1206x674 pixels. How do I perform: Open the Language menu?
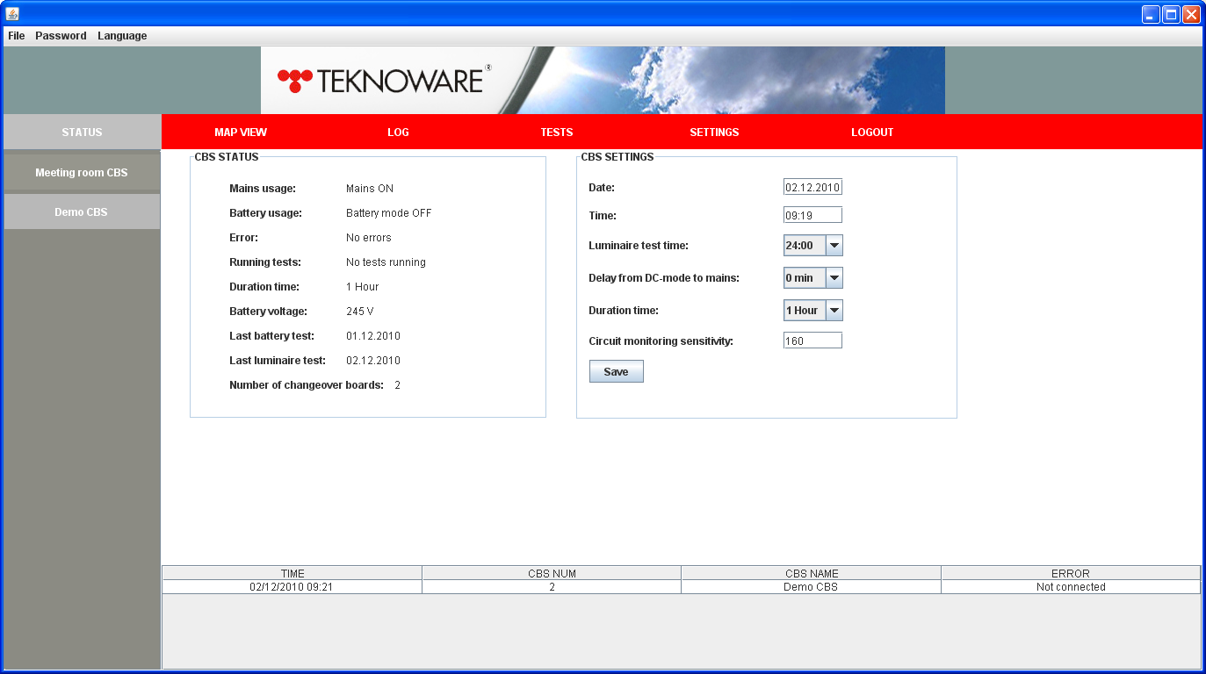click(122, 36)
